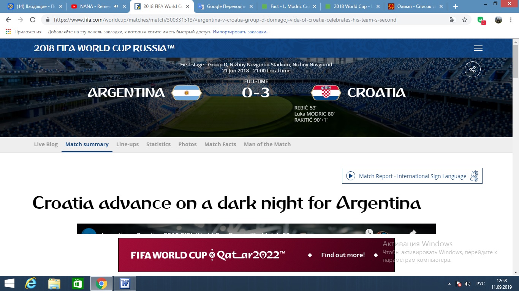Open Microsoft Store from the taskbar
This screenshot has height=291, width=519.
(x=78, y=283)
